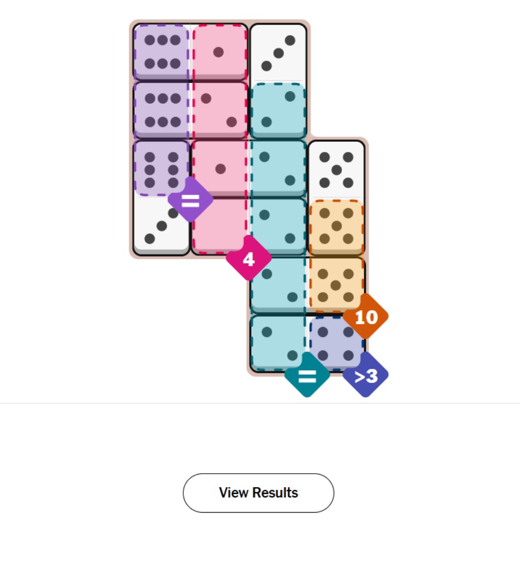Click the orange six-pip tile
Viewport: 520px width, 577px height.
pyautogui.click(x=336, y=226)
